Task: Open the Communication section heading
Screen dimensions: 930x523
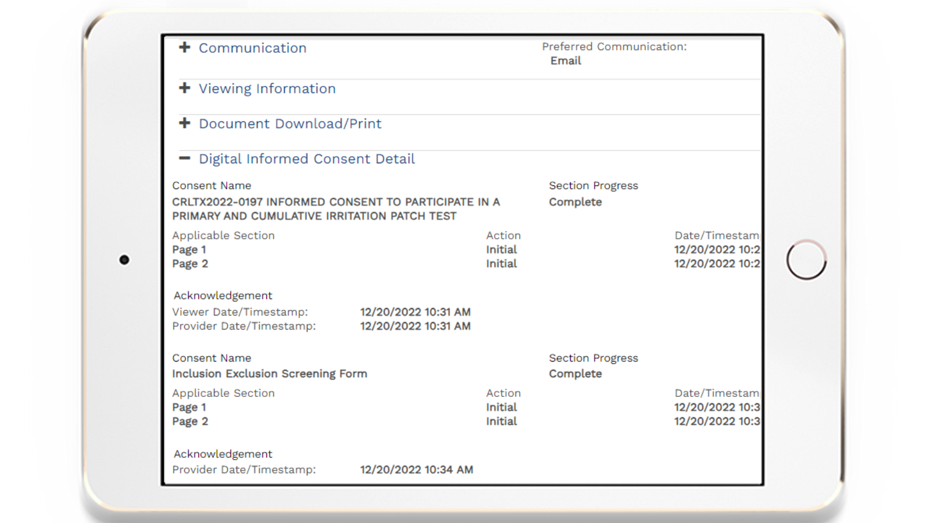Action: [x=252, y=48]
